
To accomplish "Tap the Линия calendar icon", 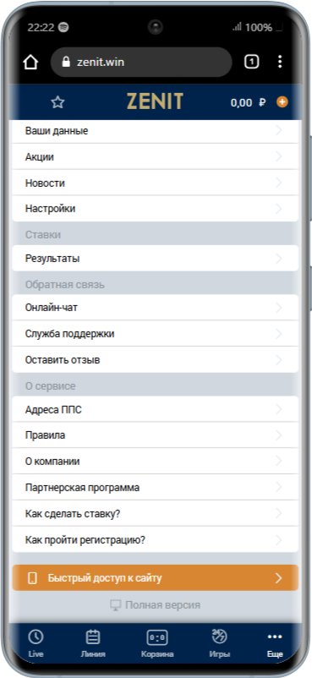I will click(93, 637).
